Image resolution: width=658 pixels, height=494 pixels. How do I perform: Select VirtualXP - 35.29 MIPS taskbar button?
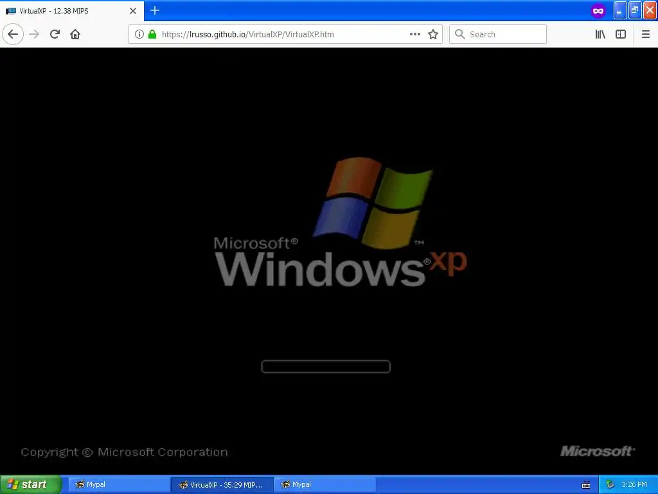coord(222,484)
